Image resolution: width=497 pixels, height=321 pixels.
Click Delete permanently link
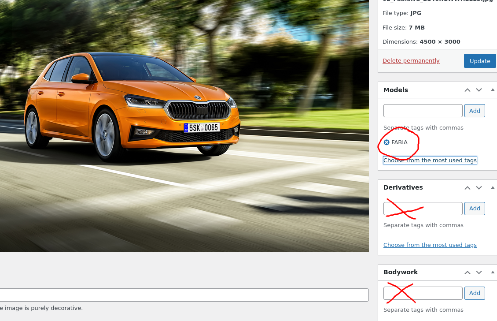click(411, 61)
